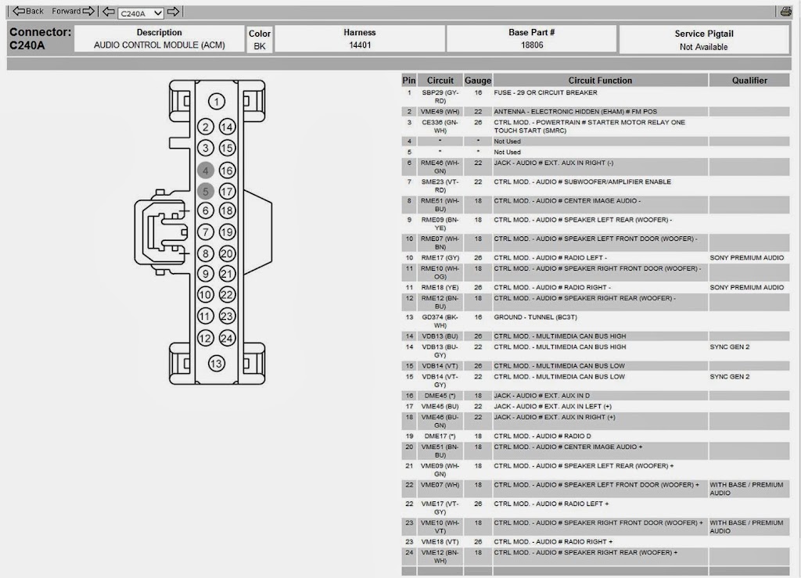Select pin 9 in connector diagram
Screen dimensions: 801x578
206,274
